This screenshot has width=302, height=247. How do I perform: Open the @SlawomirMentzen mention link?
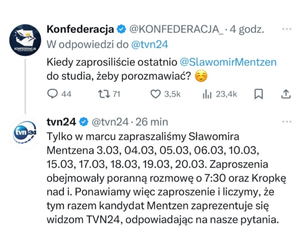click(x=228, y=62)
